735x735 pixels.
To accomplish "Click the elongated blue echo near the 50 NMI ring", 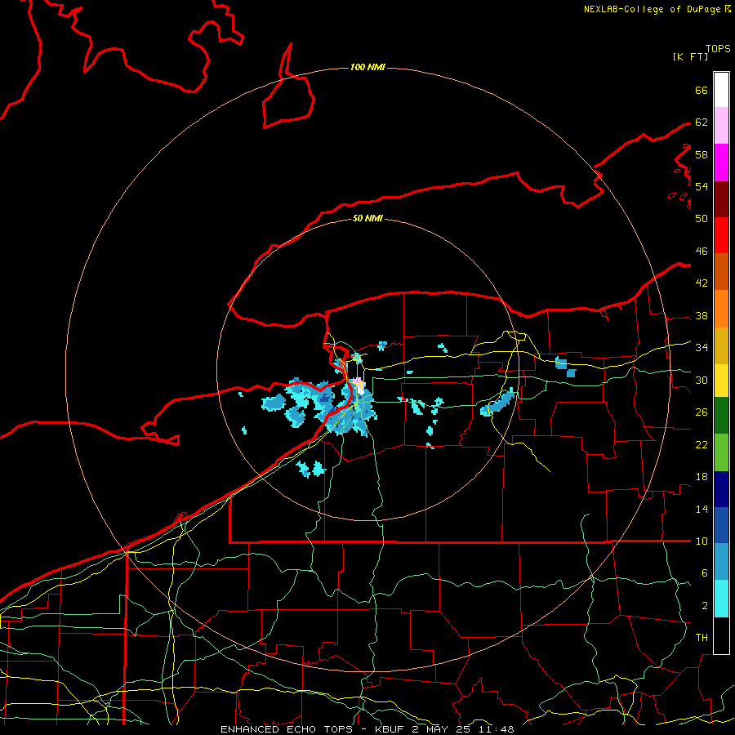I will (498, 403).
